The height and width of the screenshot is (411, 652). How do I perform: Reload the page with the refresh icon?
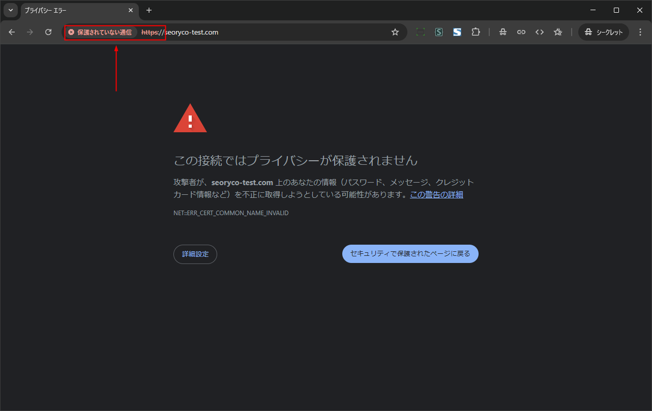[48, 32]
